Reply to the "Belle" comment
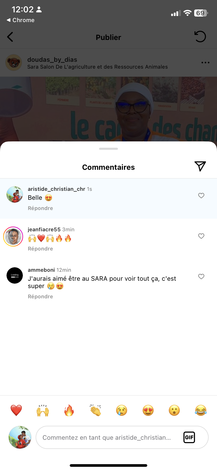This screenshot has height=471, width=217. (x=40, y=208)
